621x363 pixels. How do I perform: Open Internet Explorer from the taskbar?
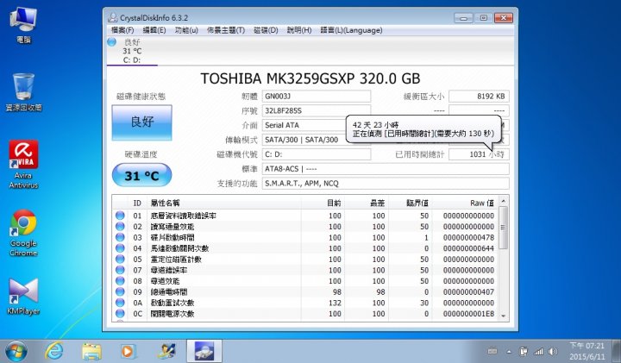(54, 351)
